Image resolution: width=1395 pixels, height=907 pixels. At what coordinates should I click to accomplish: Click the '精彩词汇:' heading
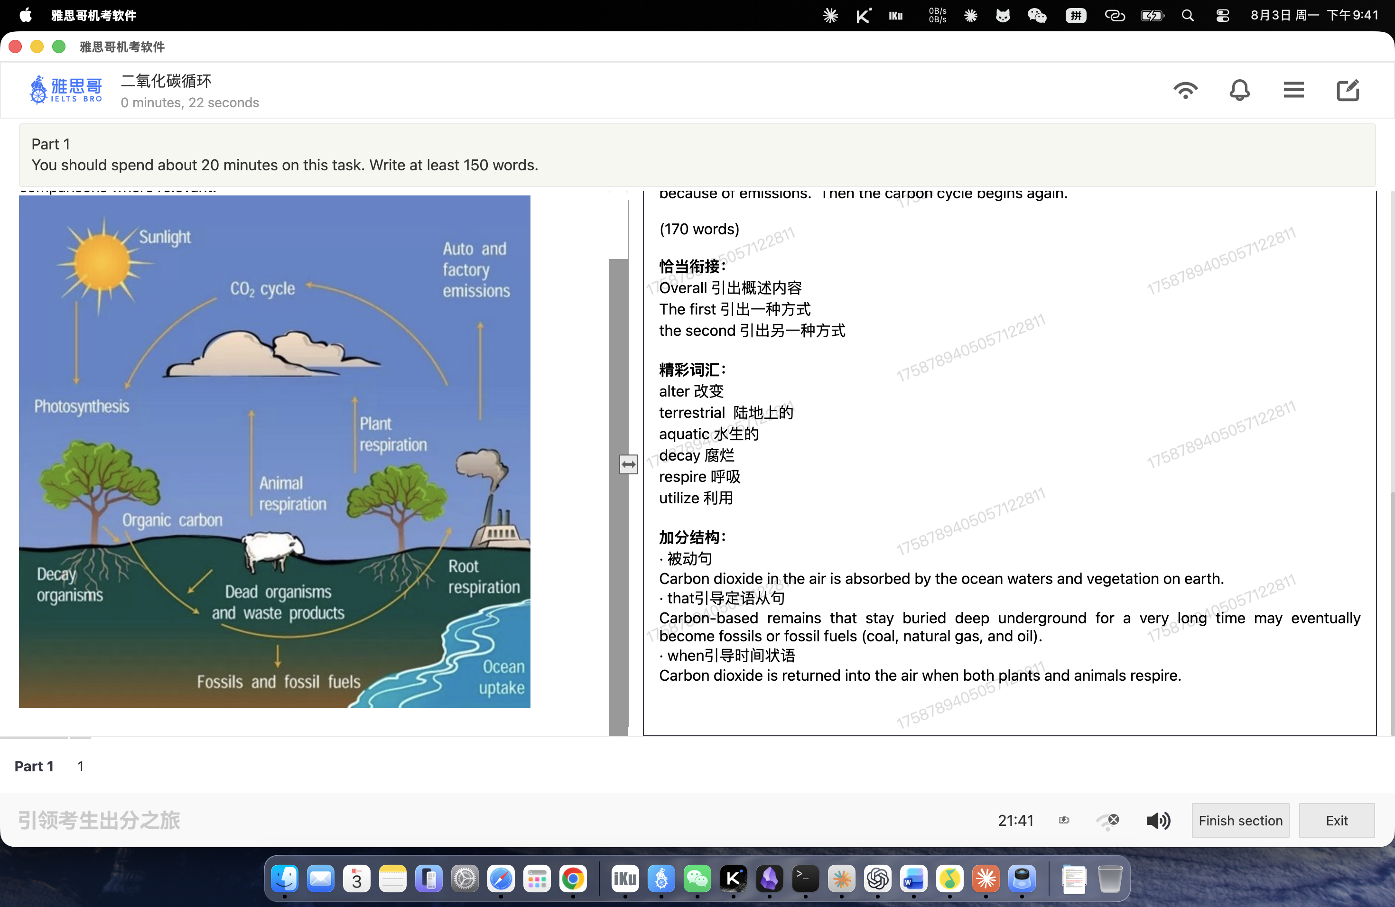click(693, 370)
